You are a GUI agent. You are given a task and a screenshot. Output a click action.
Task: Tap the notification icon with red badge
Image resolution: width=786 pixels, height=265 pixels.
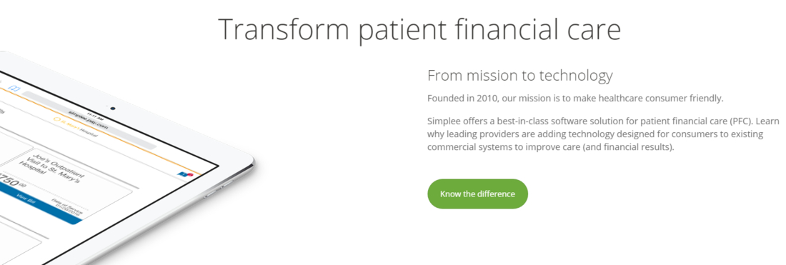coord(186,174)
